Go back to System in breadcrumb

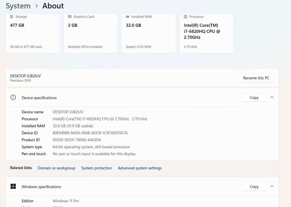[x=18, y=6]
